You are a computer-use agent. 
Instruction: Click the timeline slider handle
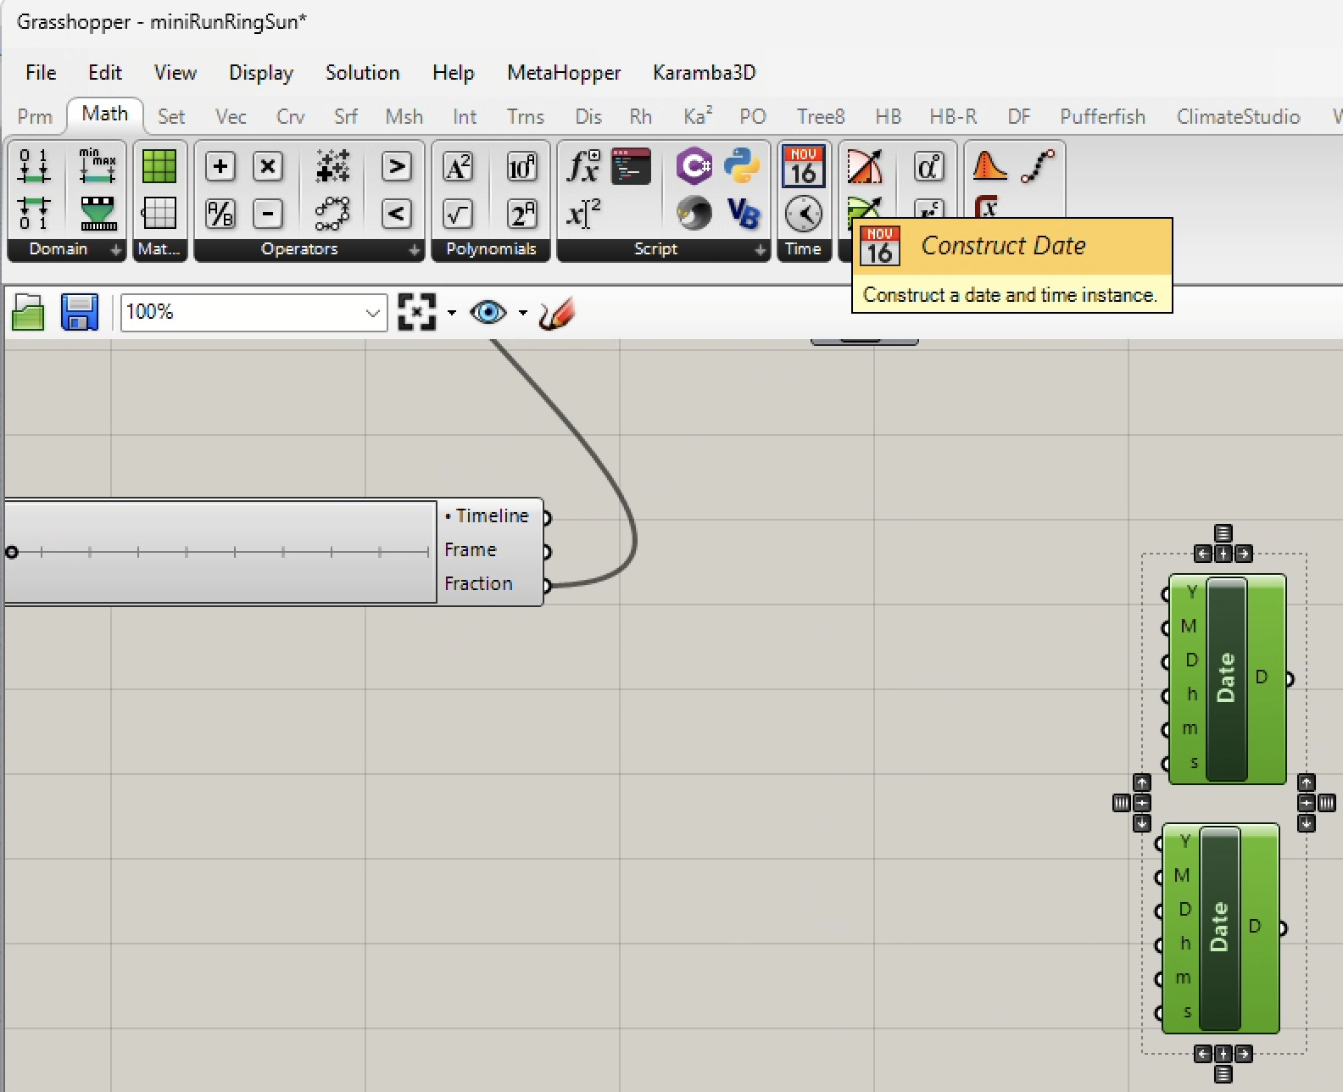point(12,552)
